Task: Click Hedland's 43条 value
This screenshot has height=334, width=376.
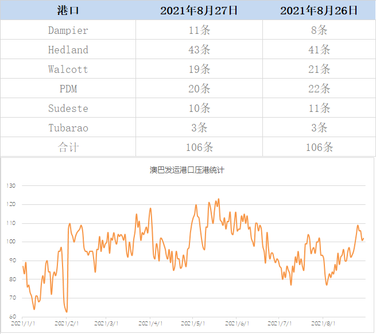Action: point(199,49)
